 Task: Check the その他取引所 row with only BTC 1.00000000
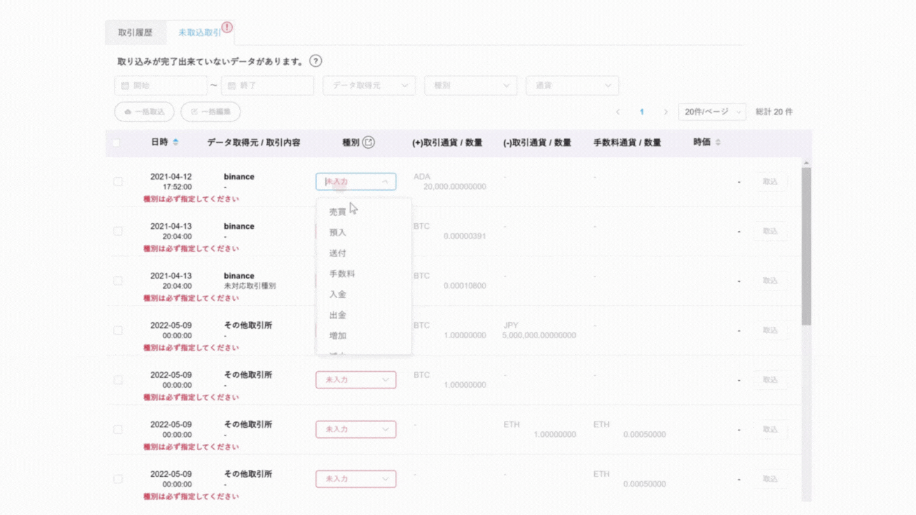coord(118,380)
